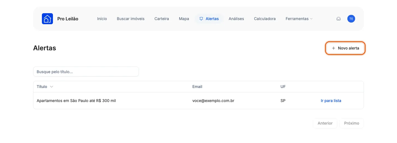Click the UF column header

[x=283, y=87]
